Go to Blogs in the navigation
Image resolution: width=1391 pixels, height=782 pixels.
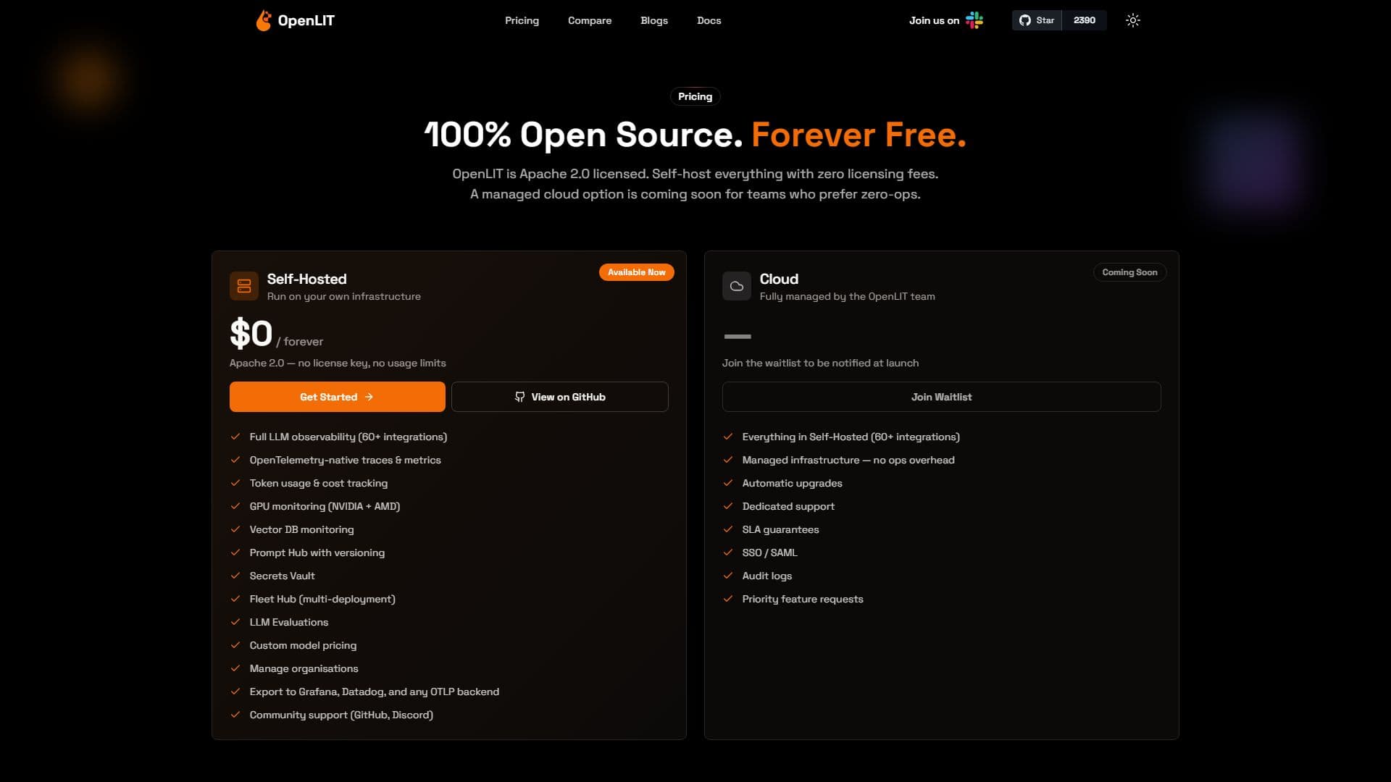654,20
